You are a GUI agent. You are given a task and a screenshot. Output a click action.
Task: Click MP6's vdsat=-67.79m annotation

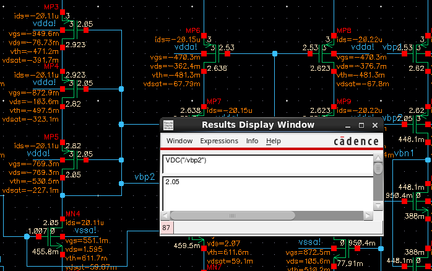click(172, 84)
